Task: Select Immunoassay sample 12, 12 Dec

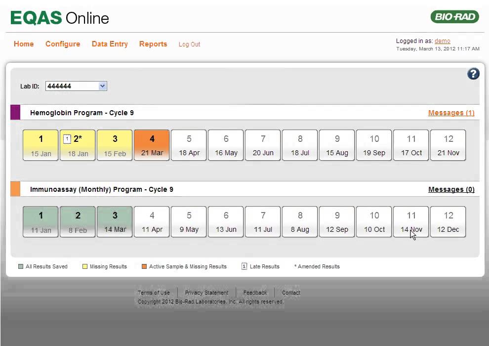Action: (x=448, y=222)
